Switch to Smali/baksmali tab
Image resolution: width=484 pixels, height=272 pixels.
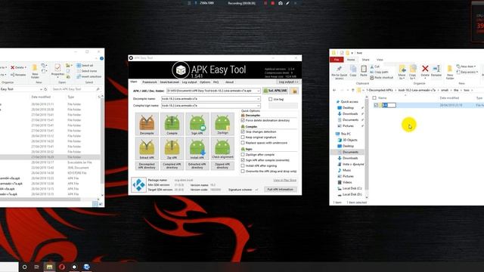pyautogui.click(x=169, y=82)
